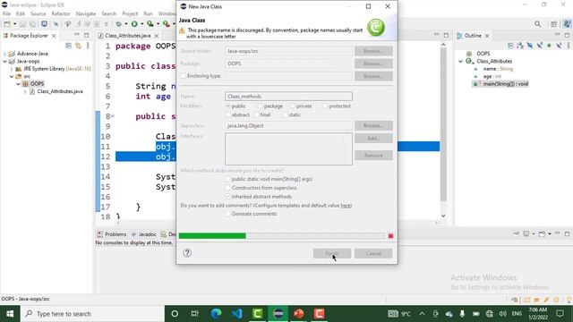Enable the Enclosing type checkbox
573x322 pixels.
[x=183, y=76]
